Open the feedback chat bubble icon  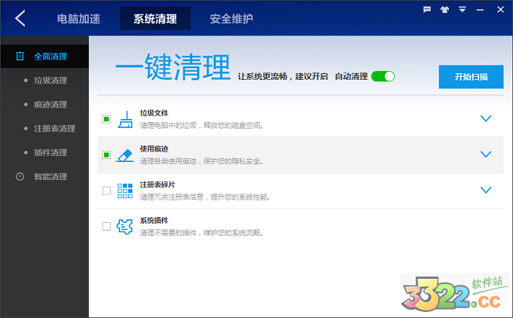pos(427,10)
